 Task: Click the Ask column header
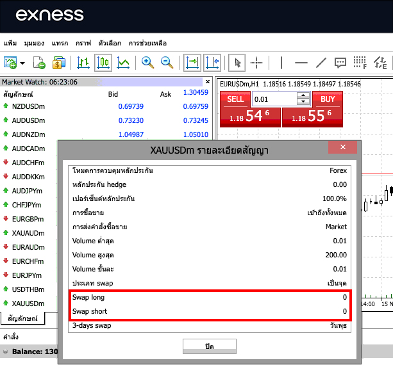click(165, 94)
